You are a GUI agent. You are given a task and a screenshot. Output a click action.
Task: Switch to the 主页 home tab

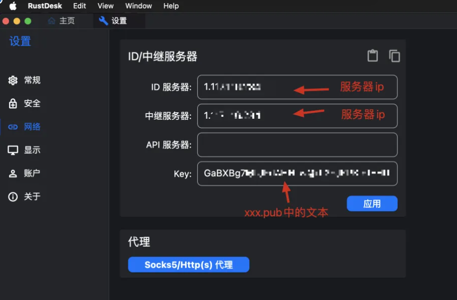tap(61, 21)
